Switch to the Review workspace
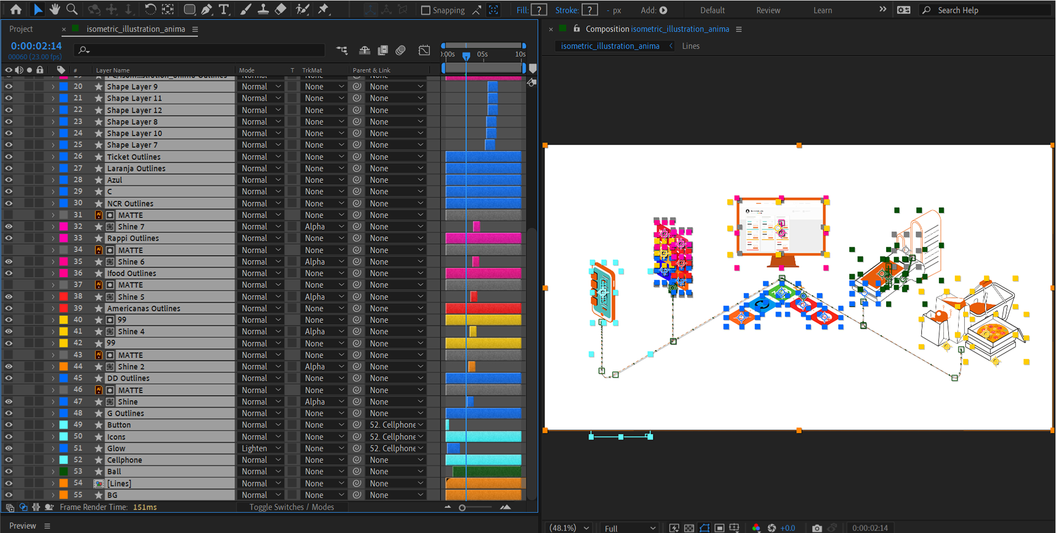Screen dimensions: 1056x533 pos(768,10)
